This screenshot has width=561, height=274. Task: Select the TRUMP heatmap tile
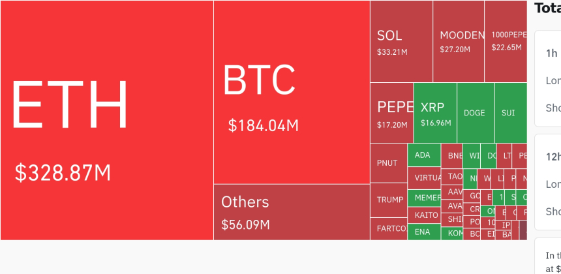click(388, 200)
